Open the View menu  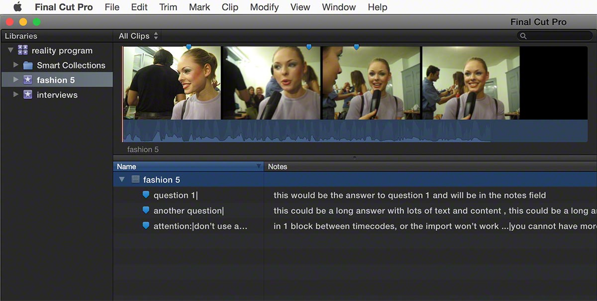[x=300, y=7]
